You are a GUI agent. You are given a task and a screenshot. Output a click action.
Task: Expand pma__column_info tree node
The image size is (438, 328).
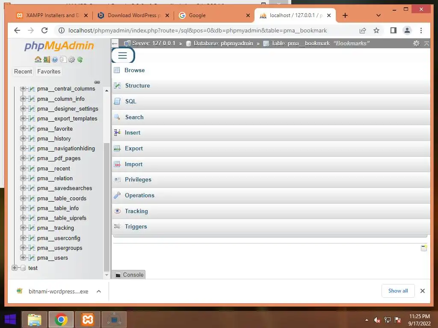pos(23,99)
